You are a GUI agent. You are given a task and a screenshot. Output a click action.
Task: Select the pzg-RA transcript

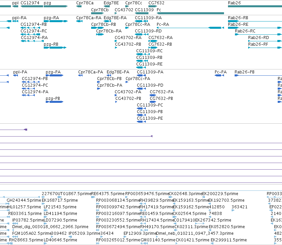point(56,21)
